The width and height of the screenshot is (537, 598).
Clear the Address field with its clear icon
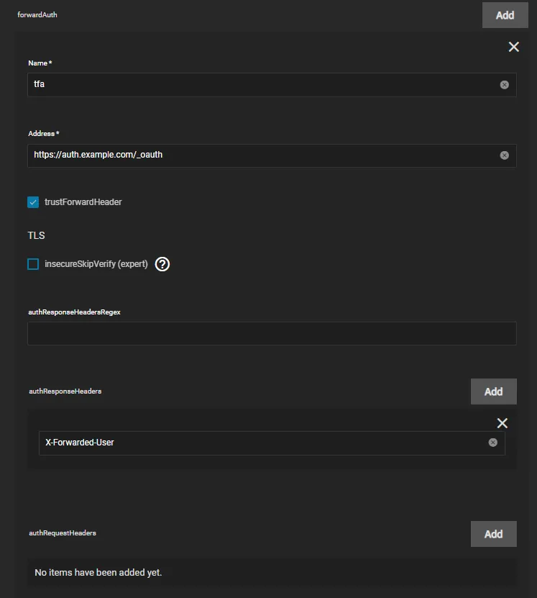(x=504, y=155)
